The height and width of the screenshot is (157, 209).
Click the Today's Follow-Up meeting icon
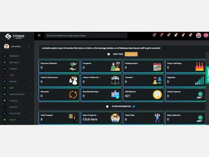[x=115, y=80]
